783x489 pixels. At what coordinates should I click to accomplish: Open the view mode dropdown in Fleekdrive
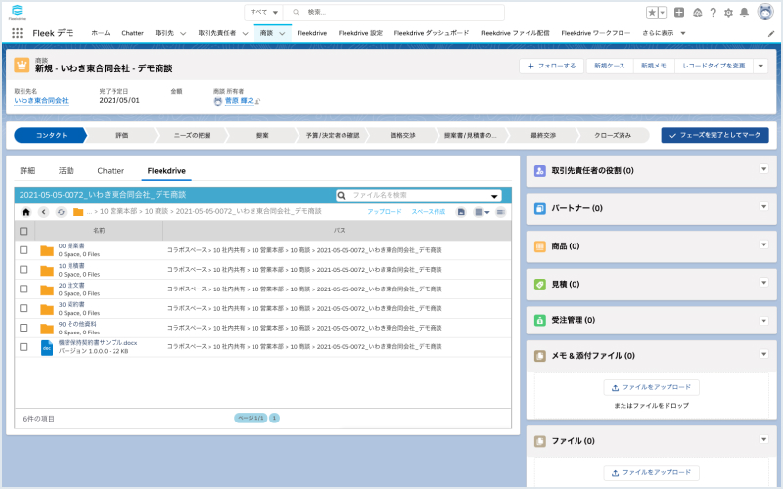pyautogui.click(x=482, y=212)
